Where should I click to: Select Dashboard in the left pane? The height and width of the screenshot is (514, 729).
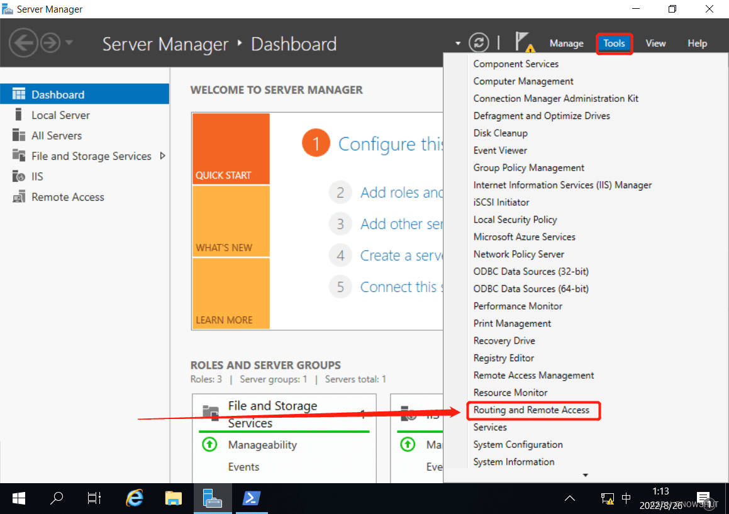(85, 94)
